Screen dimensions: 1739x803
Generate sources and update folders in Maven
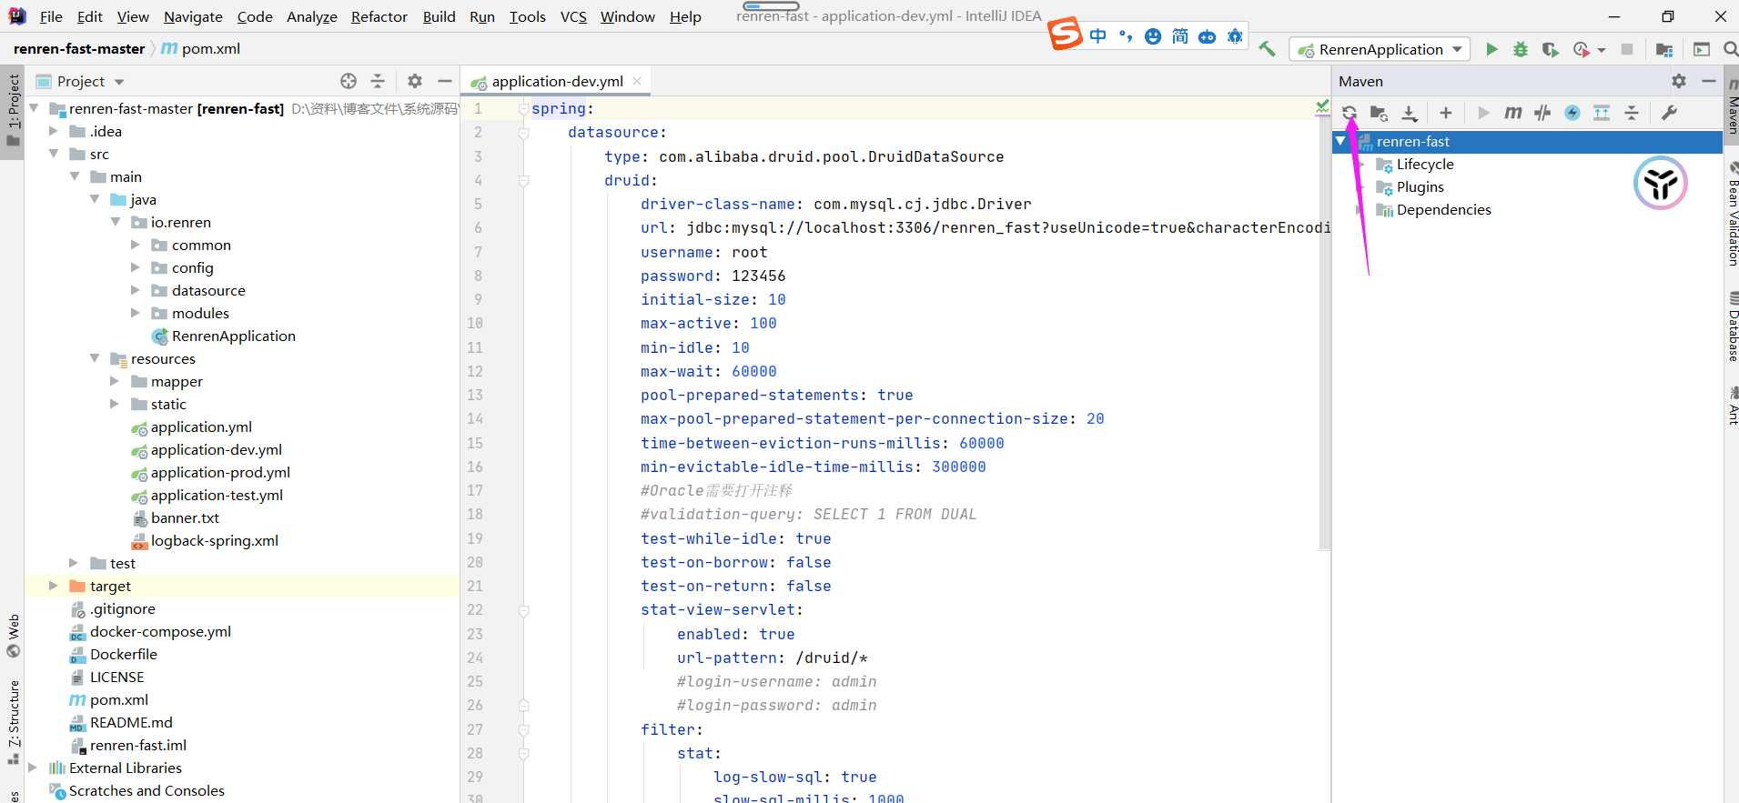tap(1380, 113)
